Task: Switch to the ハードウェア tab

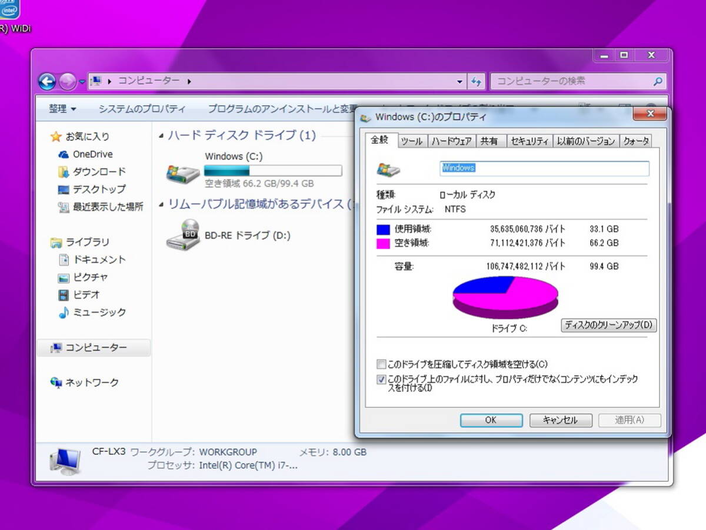Action: click(451, 141)
